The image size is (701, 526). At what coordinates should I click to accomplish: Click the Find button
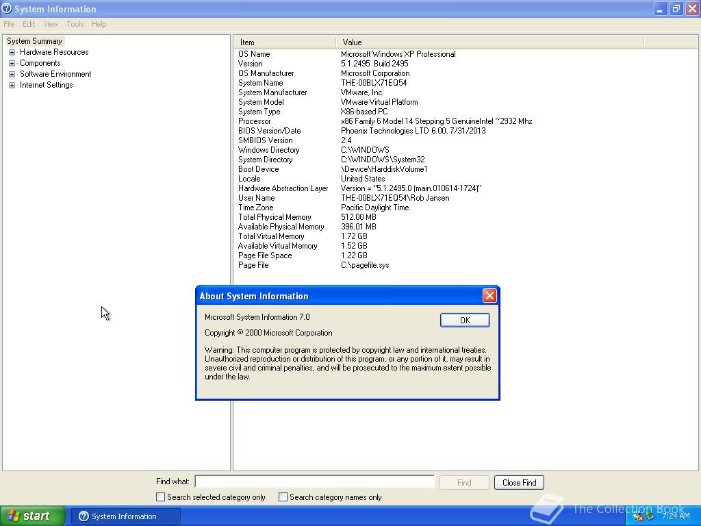pos(464,483)
